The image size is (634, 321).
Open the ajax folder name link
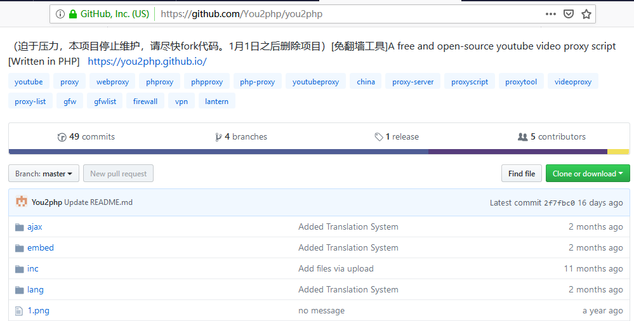tap(35, 227)
